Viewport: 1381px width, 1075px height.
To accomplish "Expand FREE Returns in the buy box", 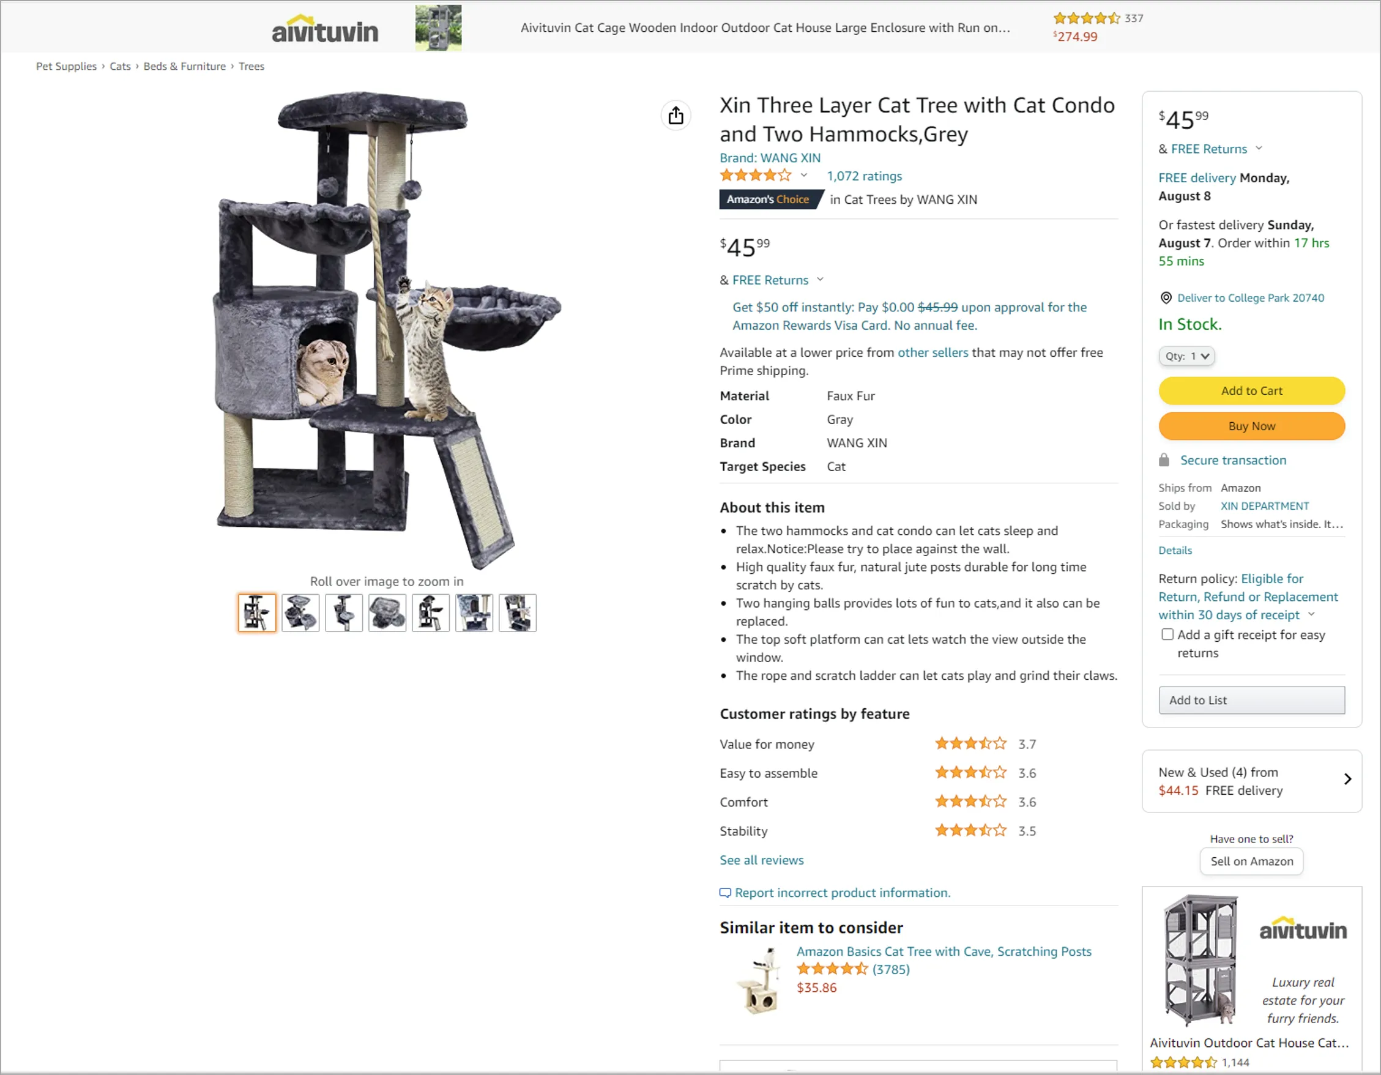I will pos(1259,149).
